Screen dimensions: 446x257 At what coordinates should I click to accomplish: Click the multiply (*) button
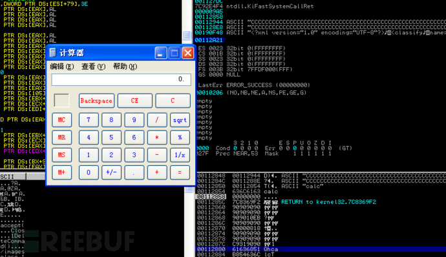coord(157,138)
